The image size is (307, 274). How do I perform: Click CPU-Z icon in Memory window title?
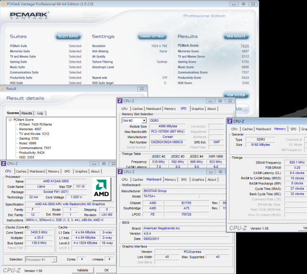click(x=230, y=121)
